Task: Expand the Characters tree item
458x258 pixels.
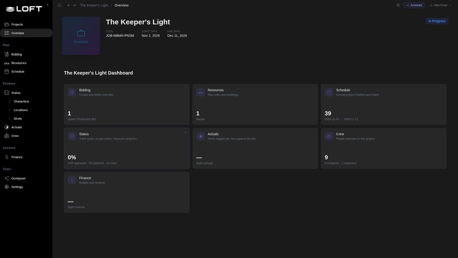Action: 10,101
